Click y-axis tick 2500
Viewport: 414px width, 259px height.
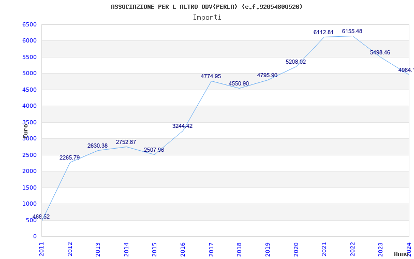click(29, 155)
